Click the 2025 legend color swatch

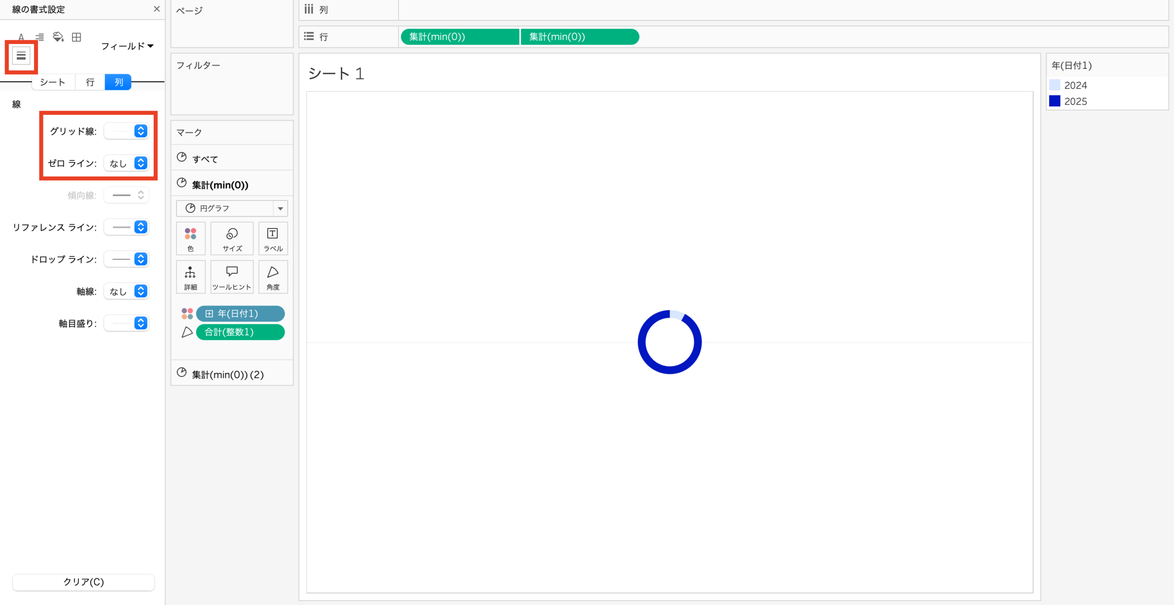click(x=1055, y=101)
